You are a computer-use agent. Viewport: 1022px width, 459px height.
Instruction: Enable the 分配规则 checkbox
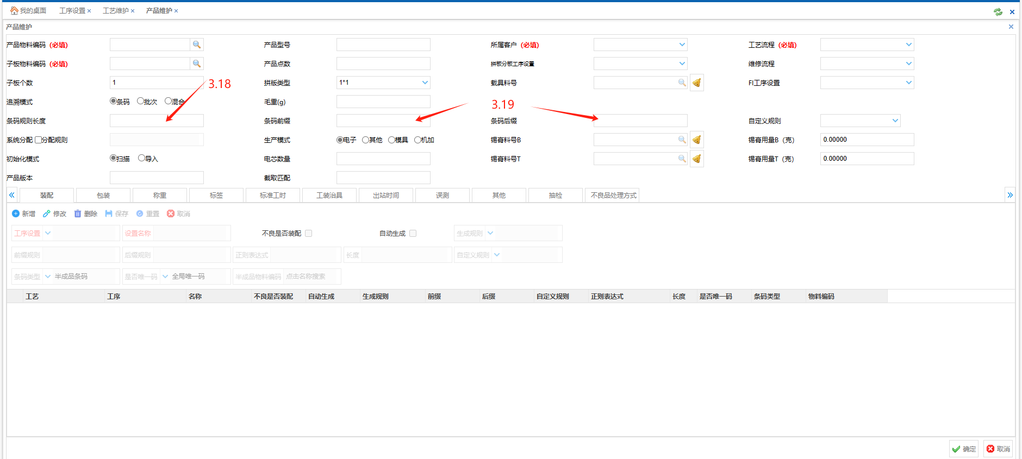pos(38,140)
